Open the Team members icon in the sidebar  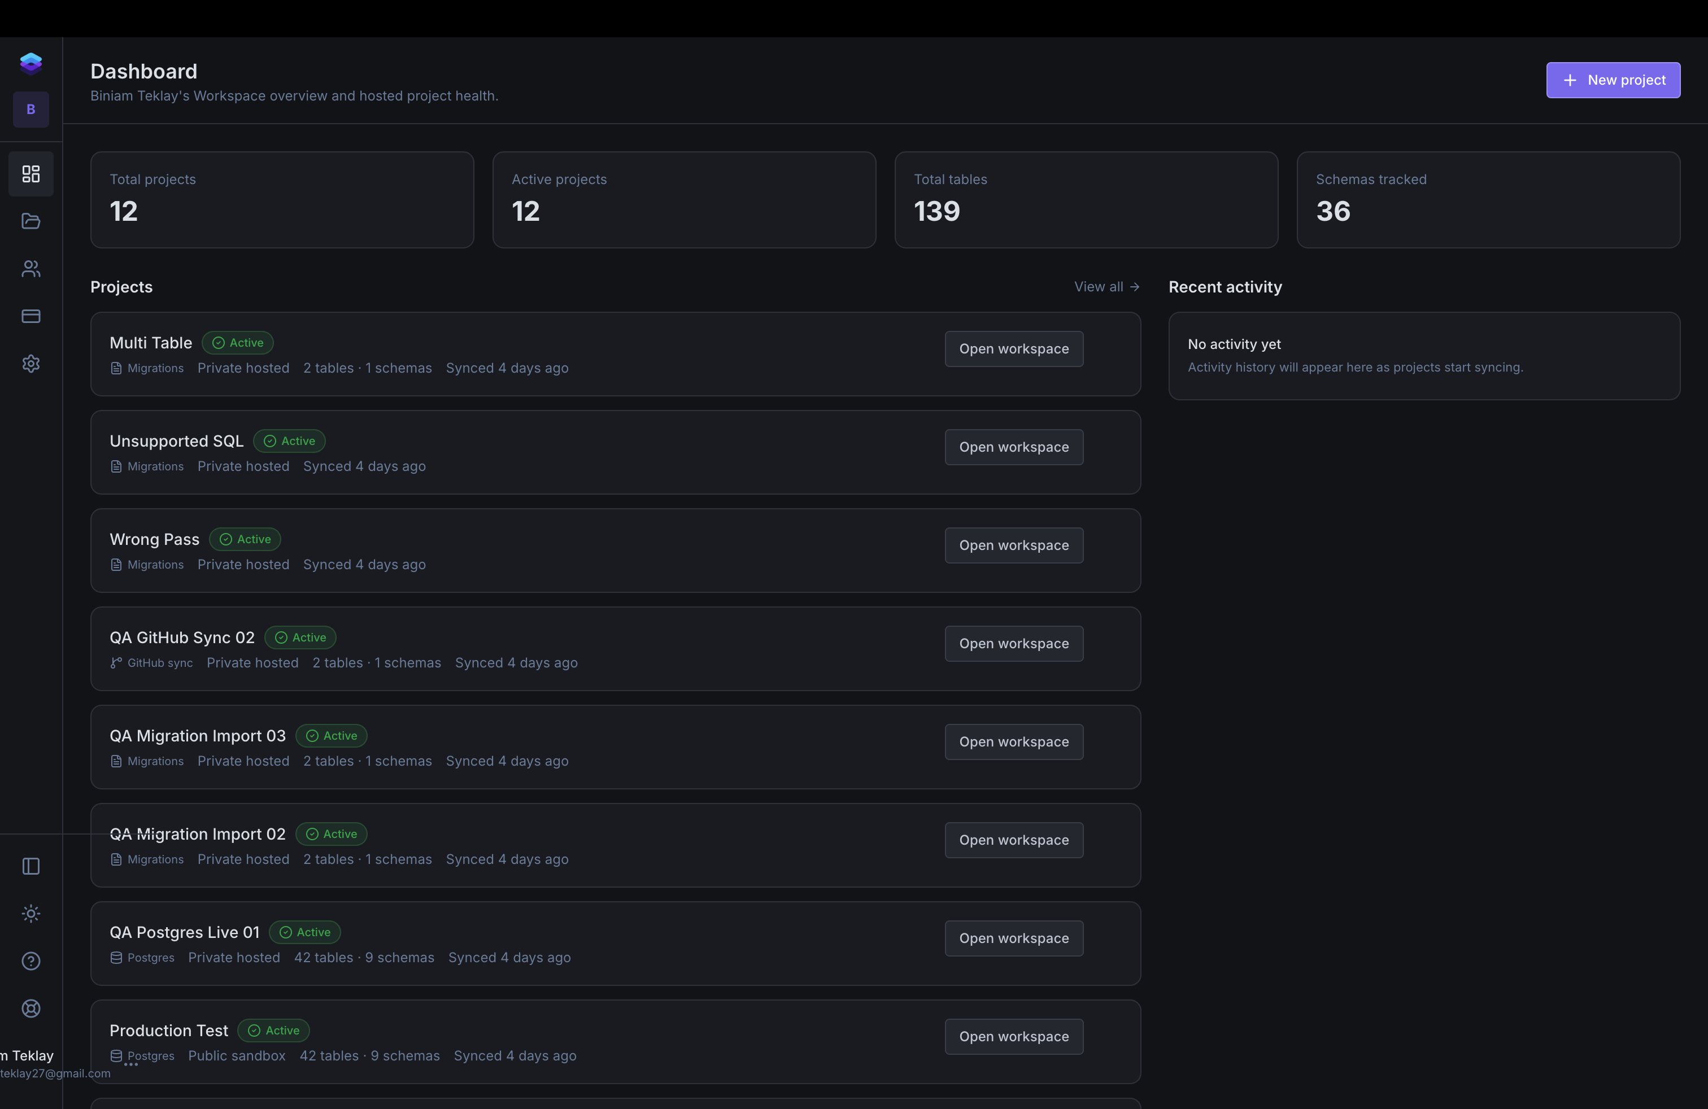click(30, 268)
